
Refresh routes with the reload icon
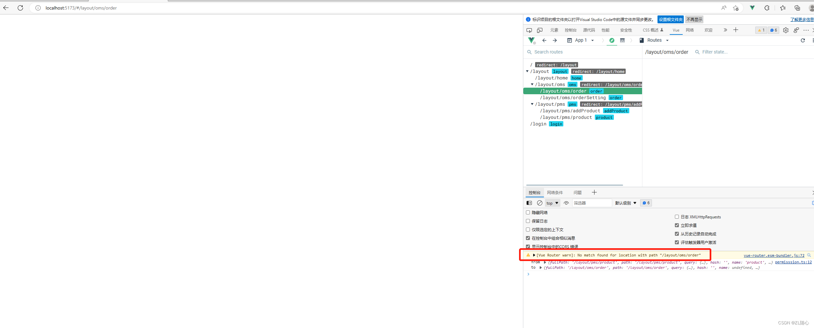tap(803, 40)
